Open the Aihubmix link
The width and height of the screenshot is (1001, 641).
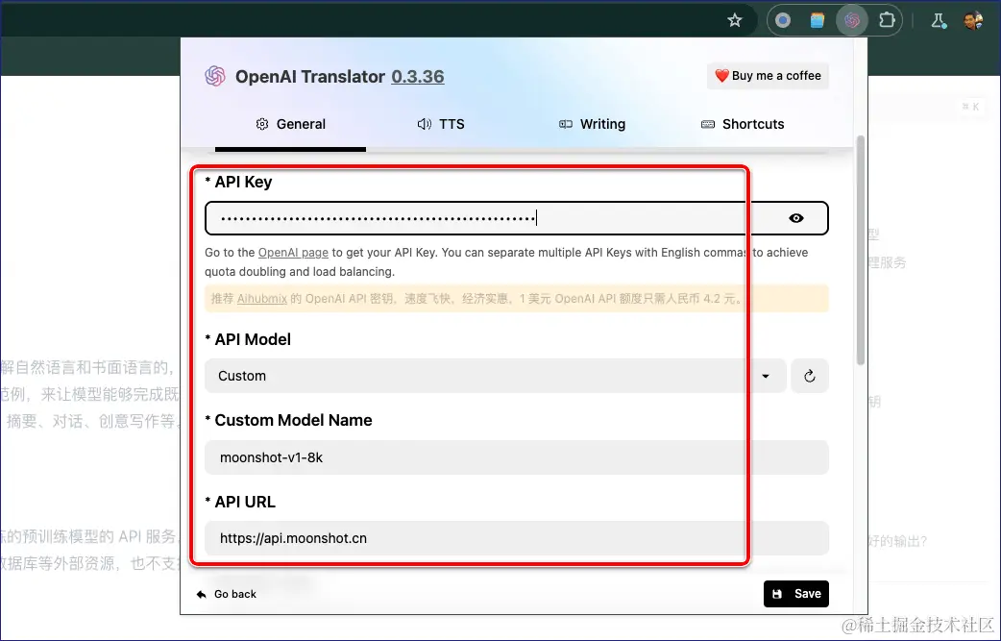pyautogui.click(x=261, y=298)
